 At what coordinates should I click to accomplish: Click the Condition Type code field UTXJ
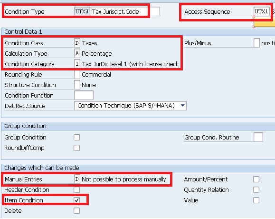(82, 11)
